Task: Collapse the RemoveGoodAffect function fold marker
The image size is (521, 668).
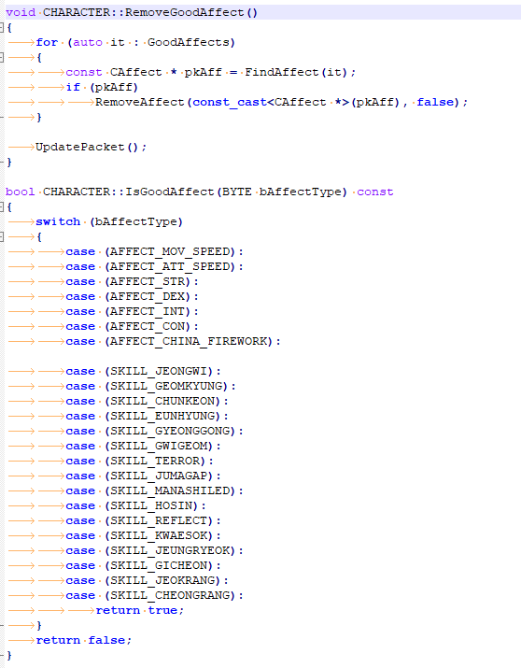Action: pyautogui.click(x=2, y=28)
